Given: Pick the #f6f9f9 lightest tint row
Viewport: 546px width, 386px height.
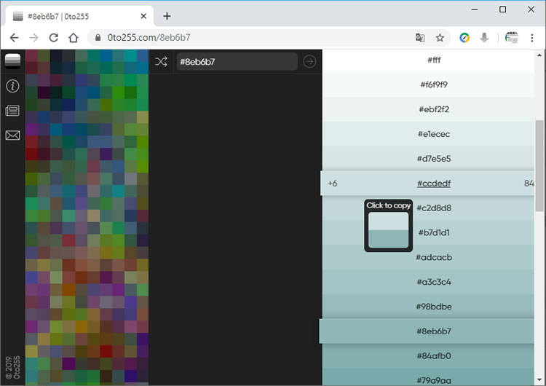Looking at the screenshot, I should pos(433,84).
